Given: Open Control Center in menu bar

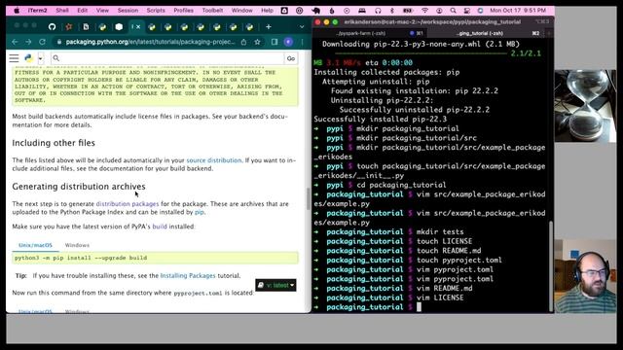Looking at the screenshot, I should 467,11.
